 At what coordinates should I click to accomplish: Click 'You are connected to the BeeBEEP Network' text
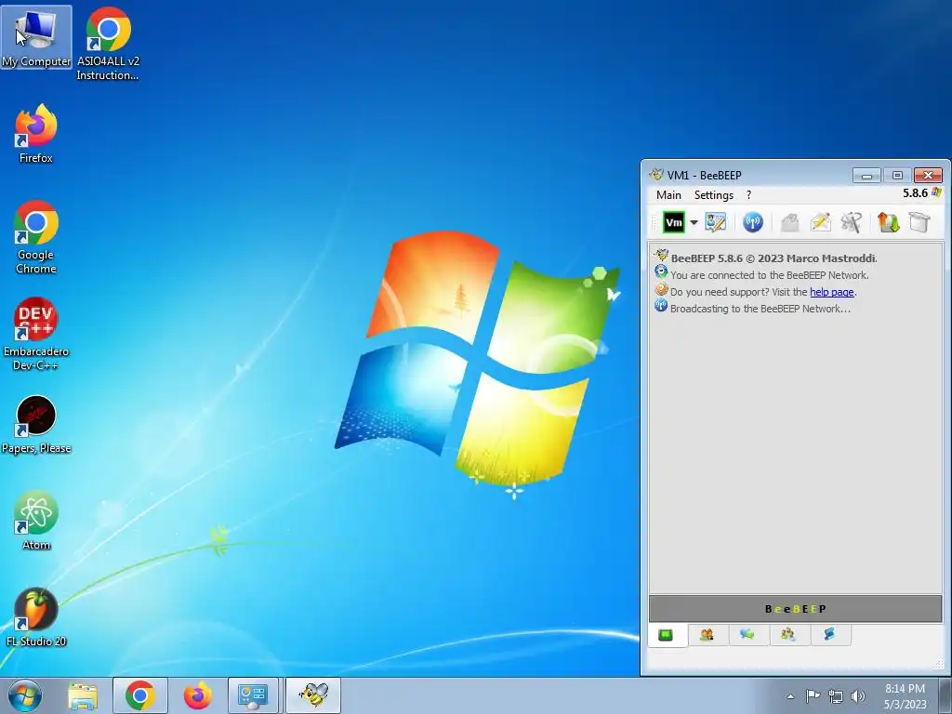[x=769, y=275]
